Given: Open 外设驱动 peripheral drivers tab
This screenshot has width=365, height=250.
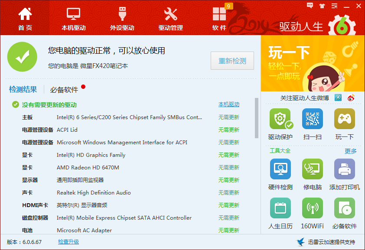Looking at the screenshot, I should (122, 19).
